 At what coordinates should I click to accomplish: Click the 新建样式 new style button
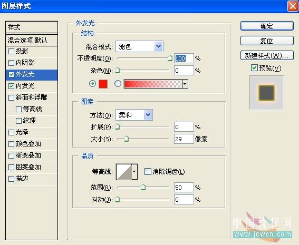267,56
